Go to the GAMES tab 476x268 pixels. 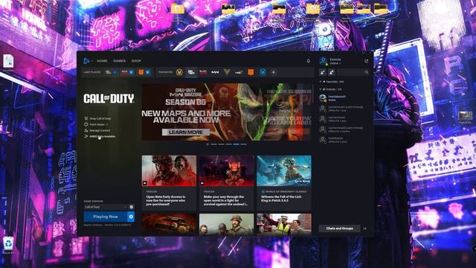[x=119, y=61]
